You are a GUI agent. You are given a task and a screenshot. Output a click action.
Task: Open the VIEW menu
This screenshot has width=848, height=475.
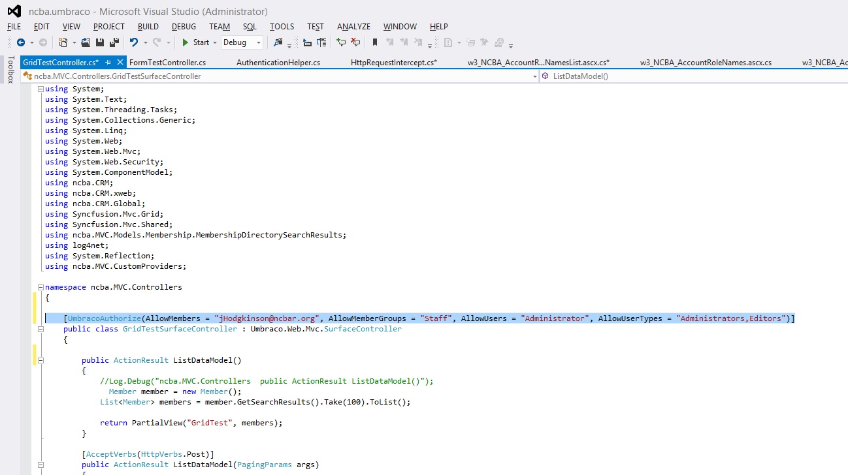coord(71,27)
